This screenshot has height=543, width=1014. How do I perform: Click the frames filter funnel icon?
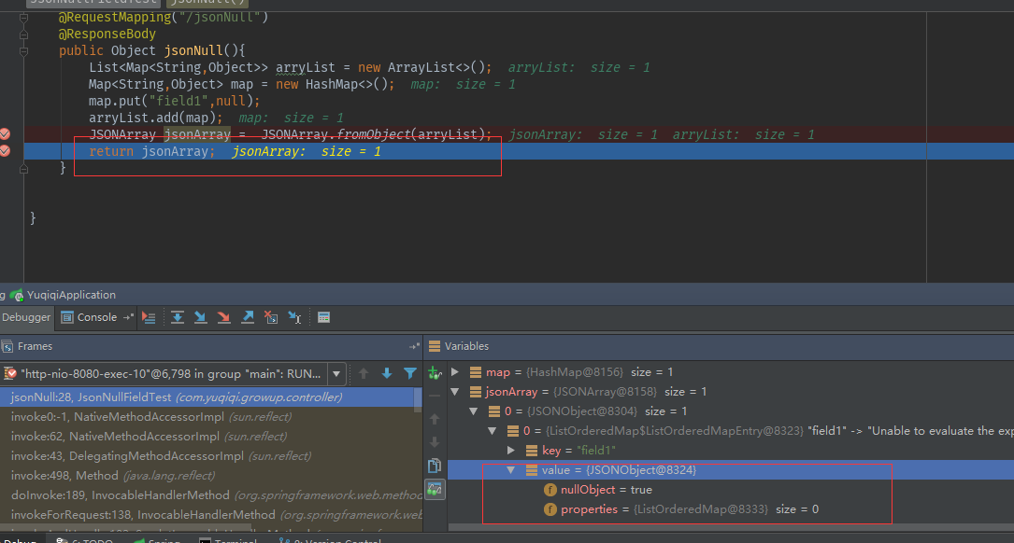pos(410,373)
